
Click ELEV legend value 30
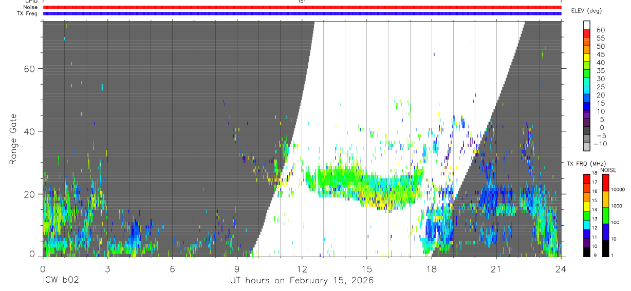coord(600,79)
